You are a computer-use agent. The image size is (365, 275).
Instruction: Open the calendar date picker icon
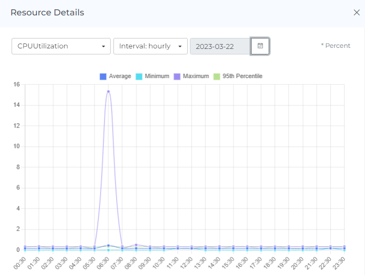click(x=260, y=46)
